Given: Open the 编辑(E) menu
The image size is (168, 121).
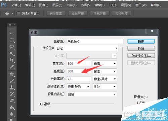Looking at the screenshot, I should tap(30, 5).
